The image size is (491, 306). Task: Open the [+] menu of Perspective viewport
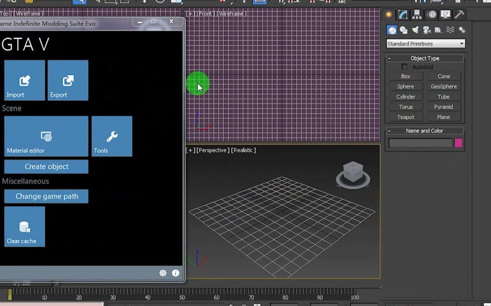(191, 150)
